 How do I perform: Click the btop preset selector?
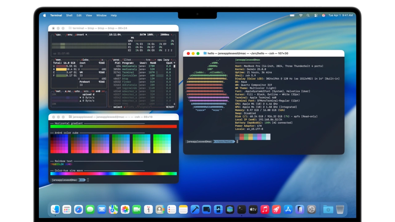[x=80, y=35]
